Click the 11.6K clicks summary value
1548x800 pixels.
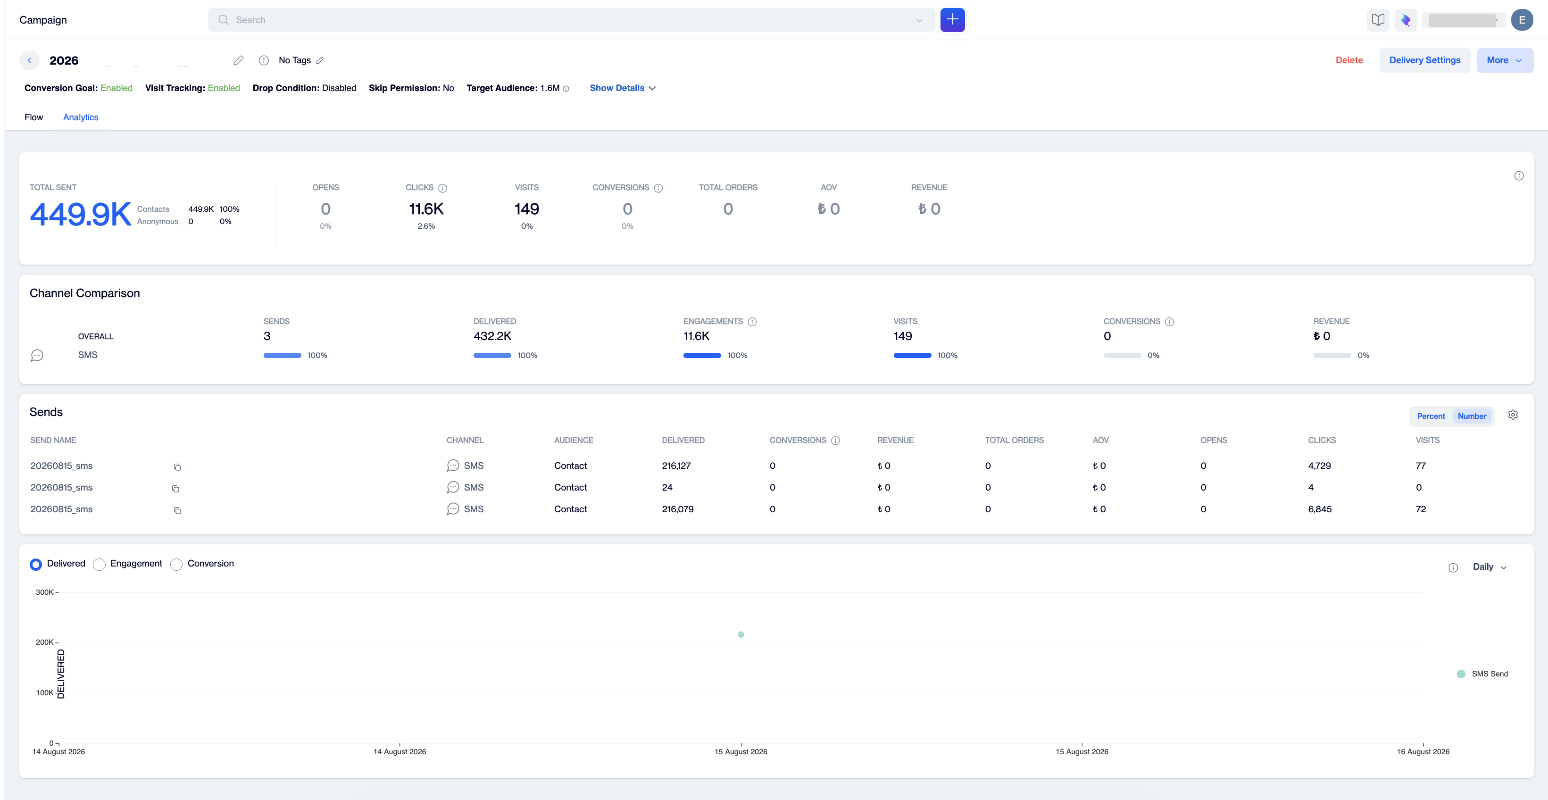pos(426,208)
